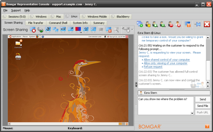This screenshot has height=132, width=213.
Task: Click the Push URL button
Action: 203,113
